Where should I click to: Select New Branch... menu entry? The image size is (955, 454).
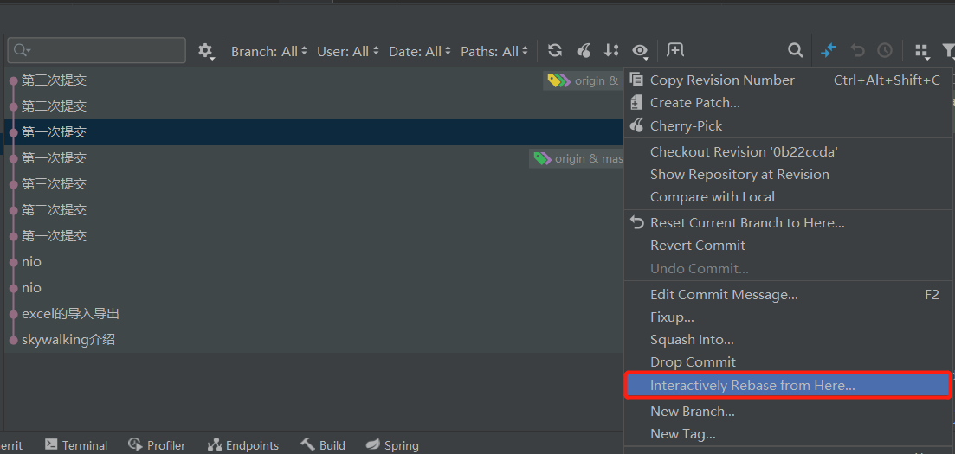[788, 412]
